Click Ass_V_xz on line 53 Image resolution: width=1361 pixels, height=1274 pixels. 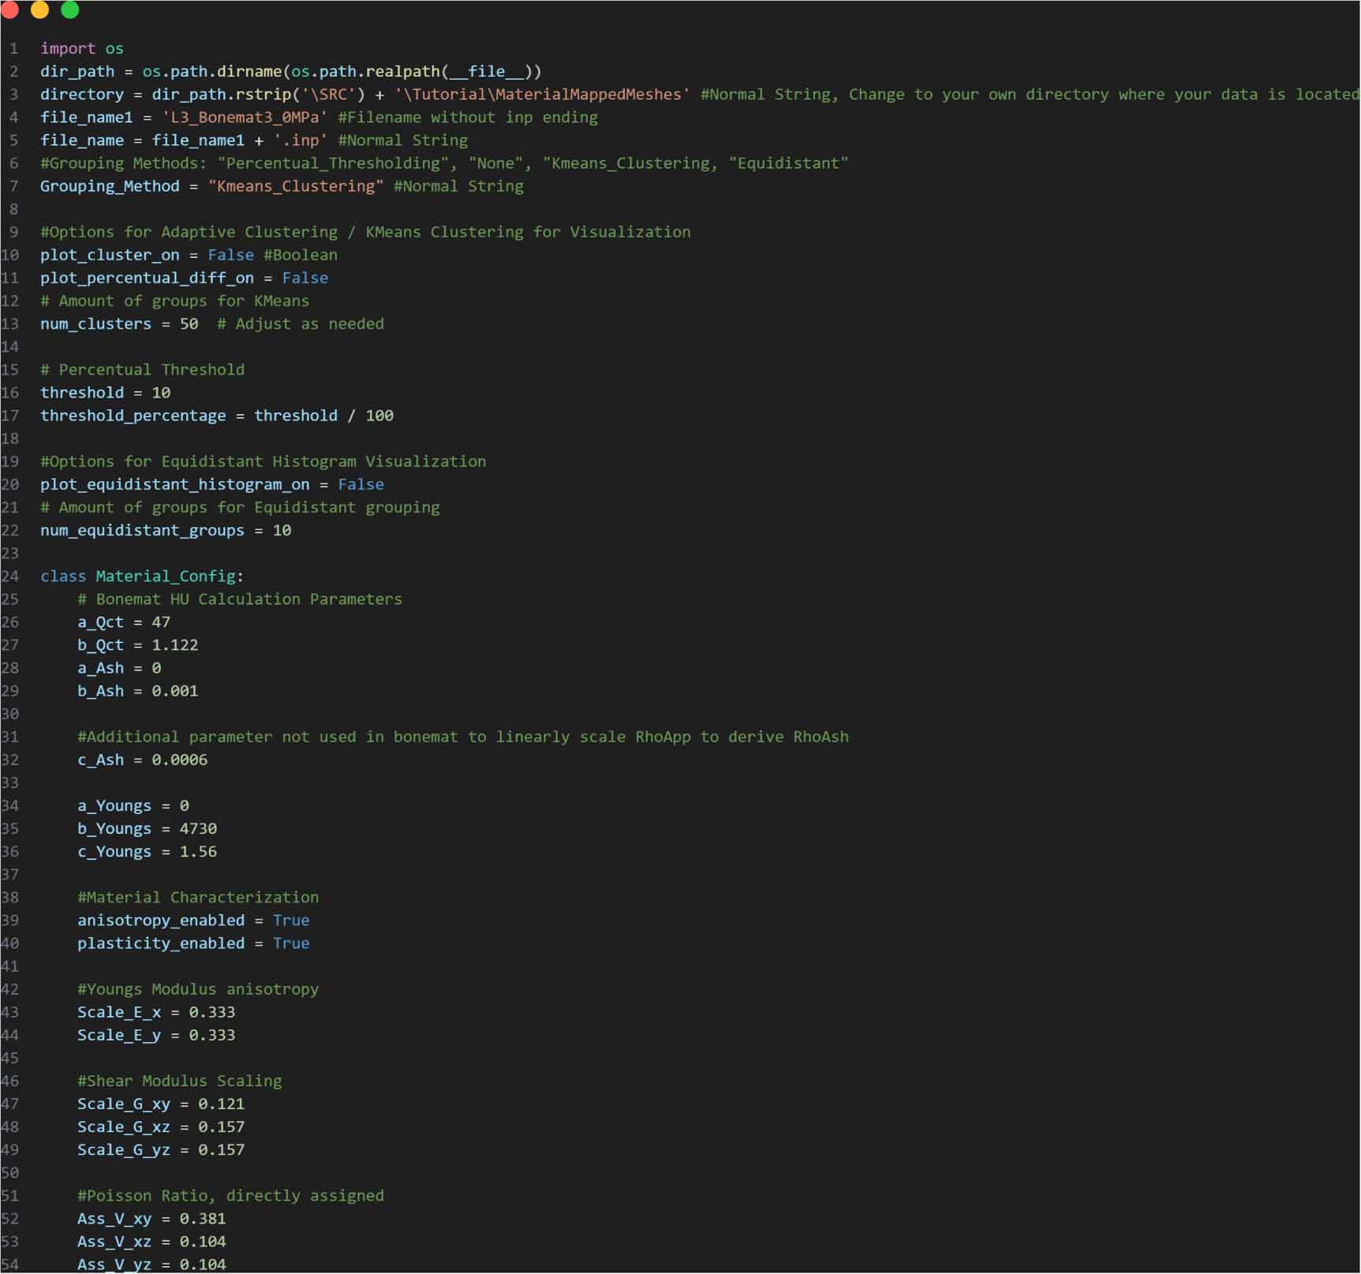coord(114,1241)
